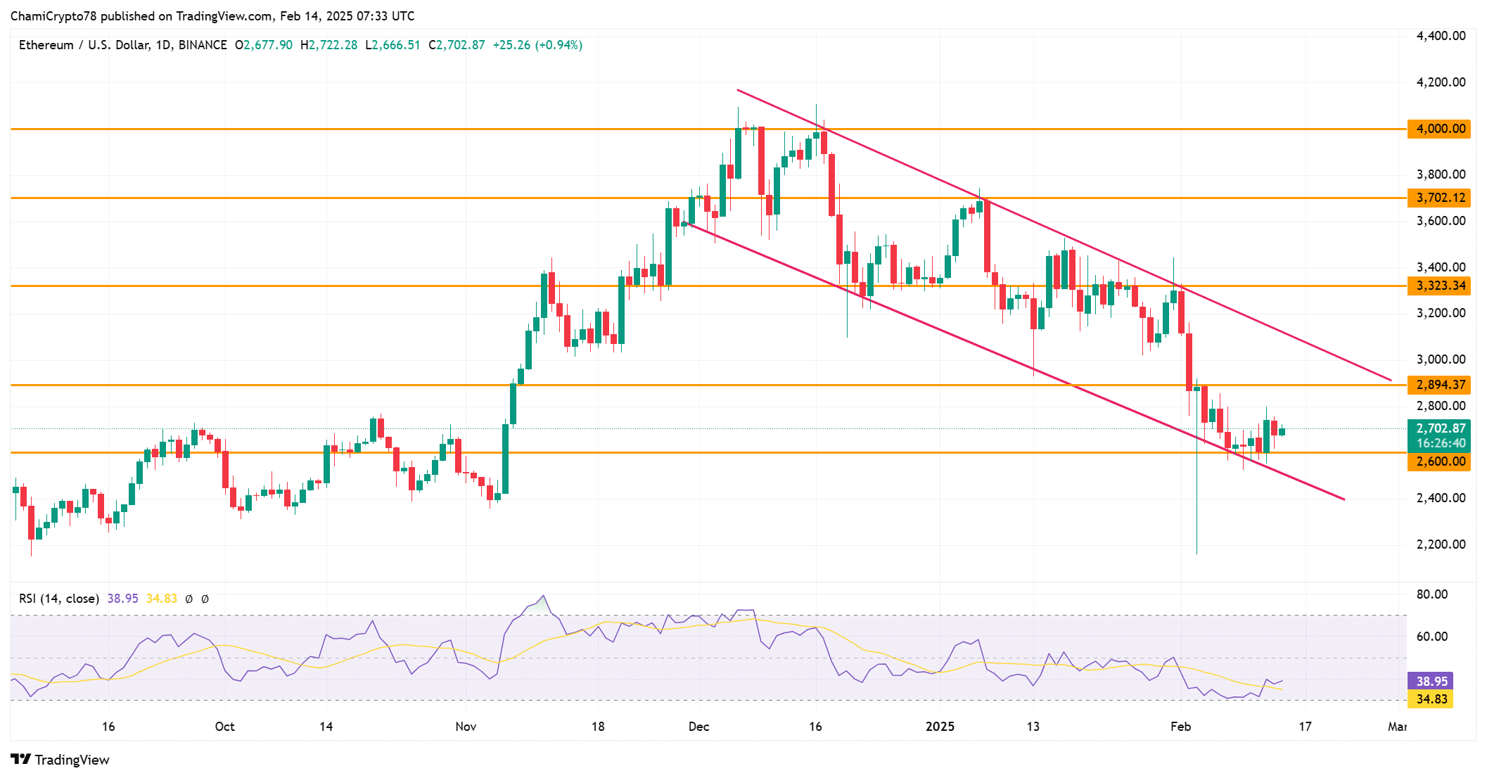
Task: Click the 80.00 RSI axis label
Action: 1432,594
